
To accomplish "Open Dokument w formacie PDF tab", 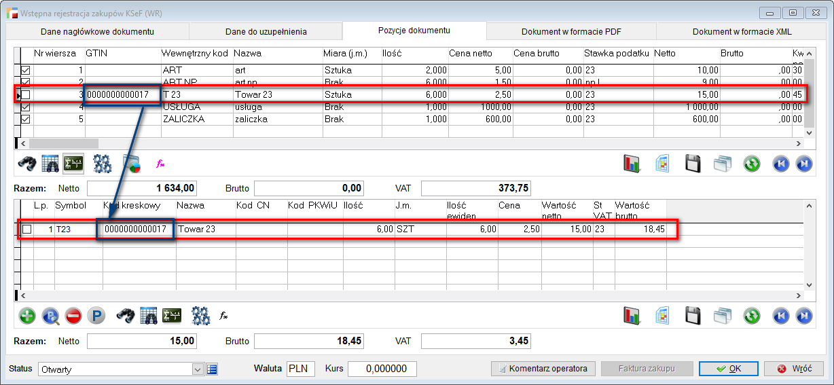I will coord(571,31).
